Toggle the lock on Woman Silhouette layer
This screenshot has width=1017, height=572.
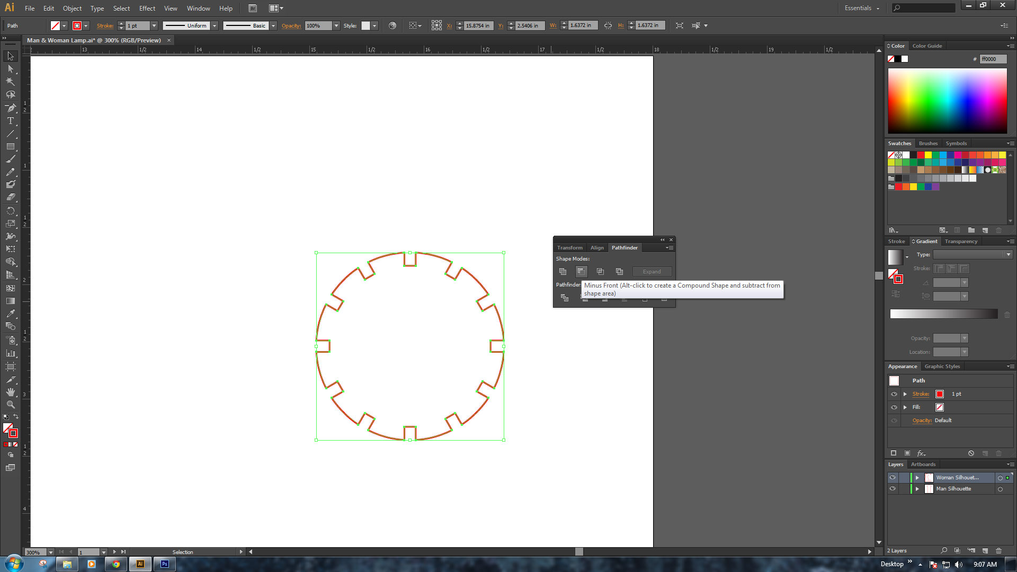(903, 477)
